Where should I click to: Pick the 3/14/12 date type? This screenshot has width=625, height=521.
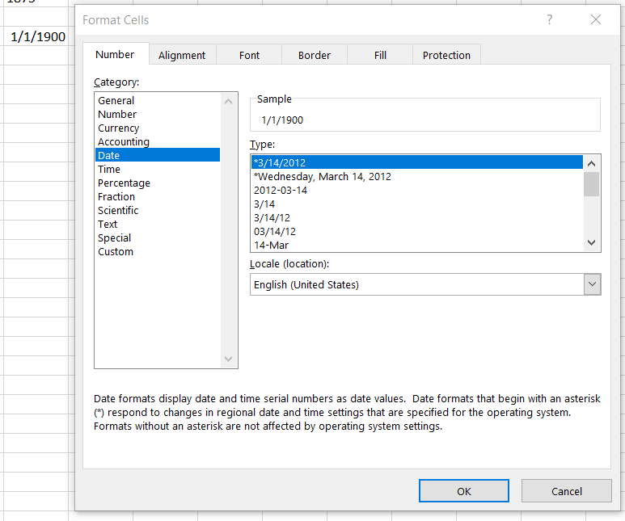point(417,218)
